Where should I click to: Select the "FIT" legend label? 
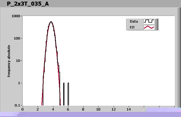tap(132, 27)
